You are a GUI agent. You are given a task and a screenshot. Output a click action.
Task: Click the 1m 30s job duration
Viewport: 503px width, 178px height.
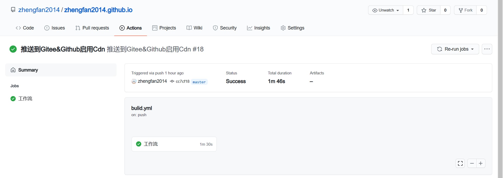tap(206, 144)
